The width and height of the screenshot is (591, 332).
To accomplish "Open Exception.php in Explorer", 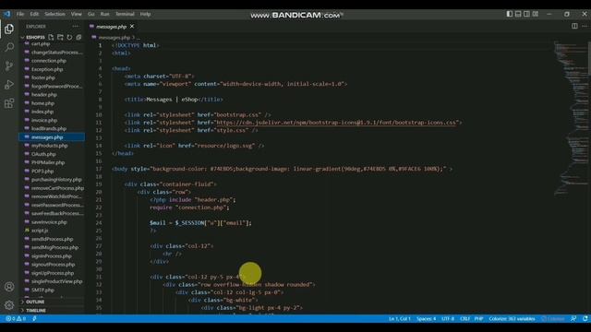I will pos(47,69).
